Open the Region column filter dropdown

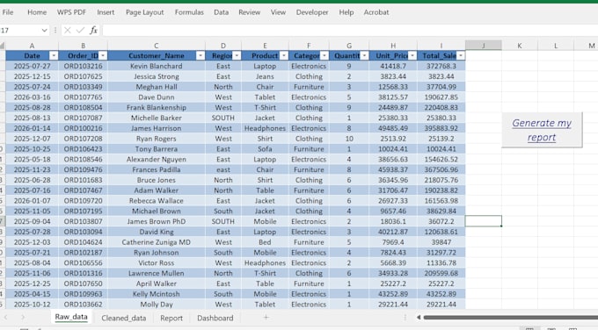(x=237, y=55)
